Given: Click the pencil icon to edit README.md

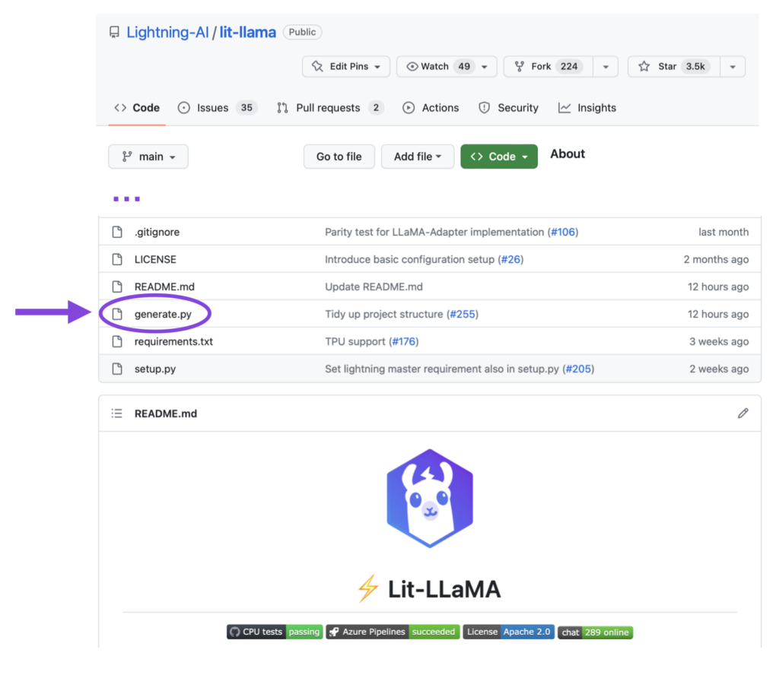Looking at the screenshot, I should pyautogui.click(x=742, y=413).
